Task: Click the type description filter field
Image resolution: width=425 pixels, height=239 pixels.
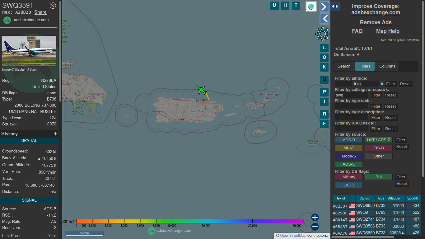Action: [x=351, y=118]
